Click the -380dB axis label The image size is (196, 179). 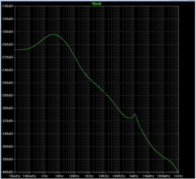[x=7, y=159]
